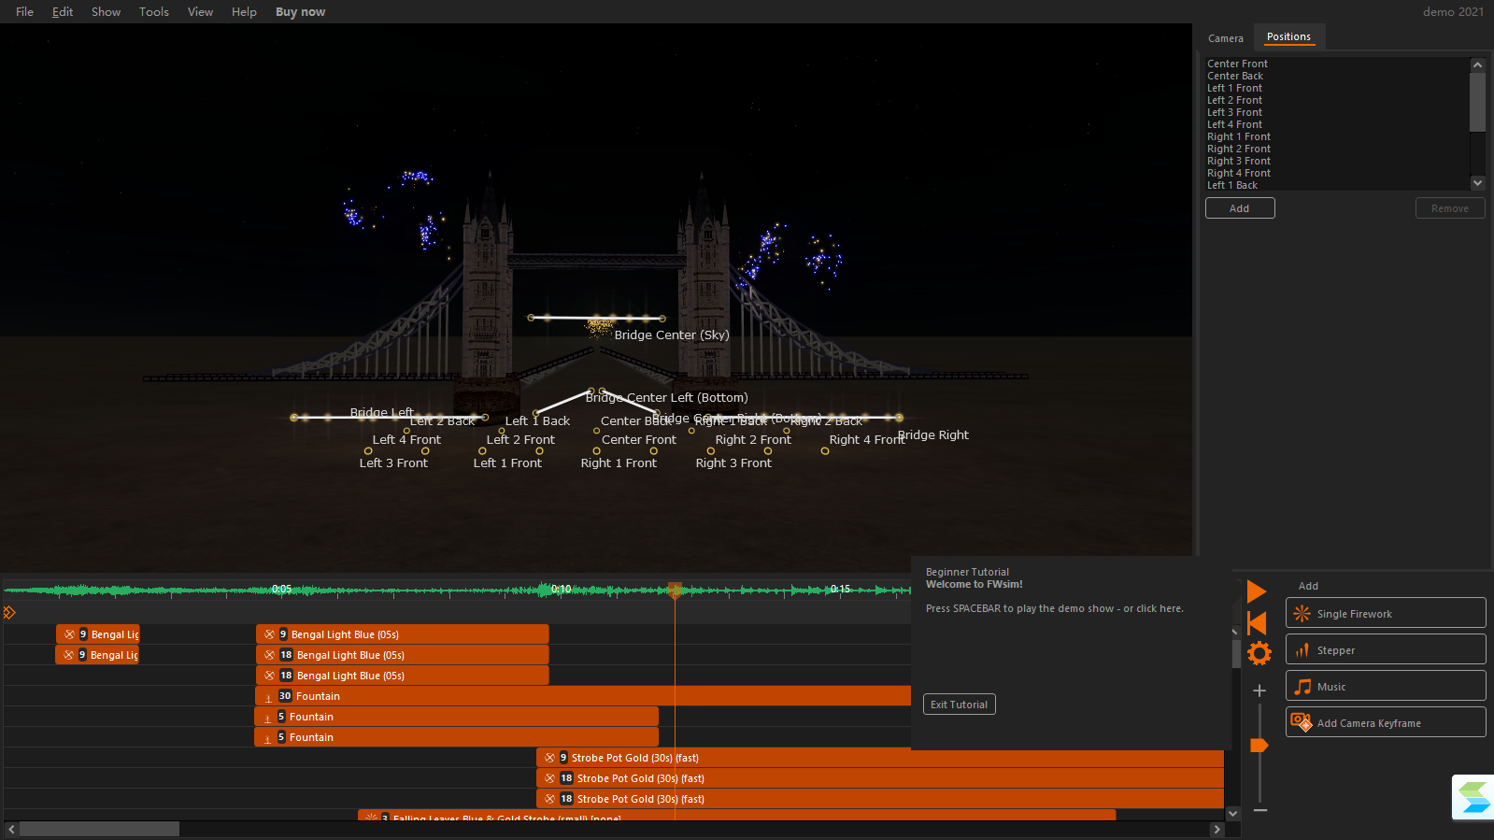Adjust the orange timeline zoom slider handle
The height and width of the screenshot is (840, 1494).
click(x=1259, y=746)
